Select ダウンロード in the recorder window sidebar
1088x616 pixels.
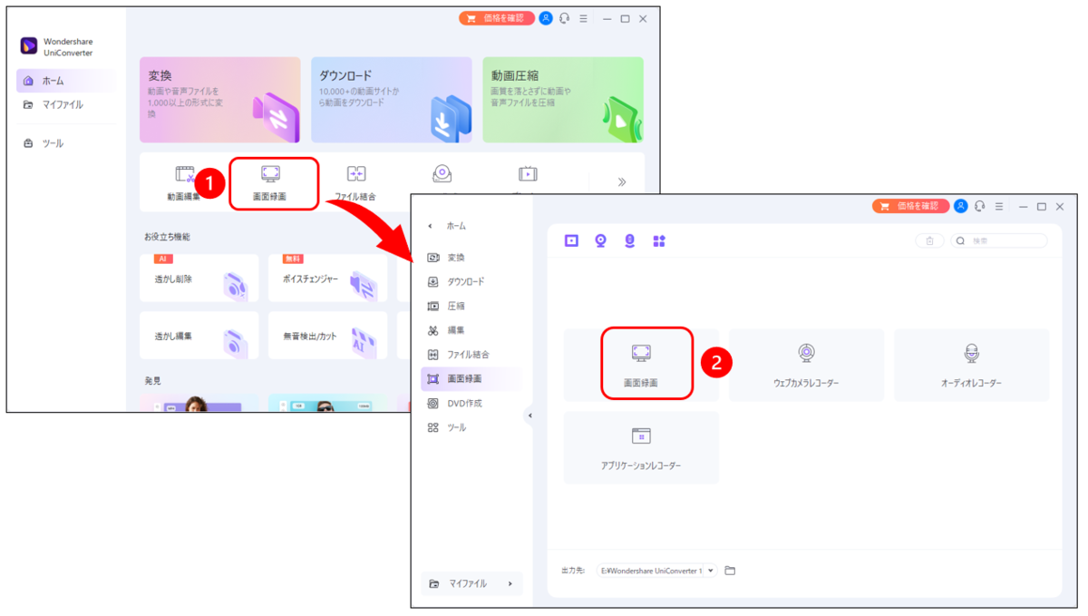point(471,282)
